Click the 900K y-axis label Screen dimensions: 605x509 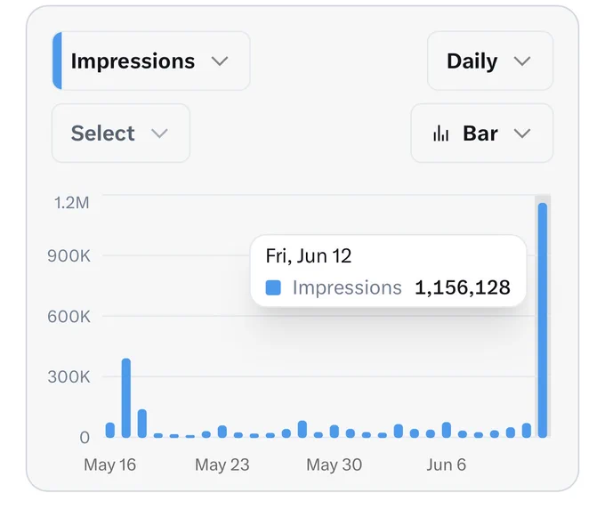tap(69, 256)
